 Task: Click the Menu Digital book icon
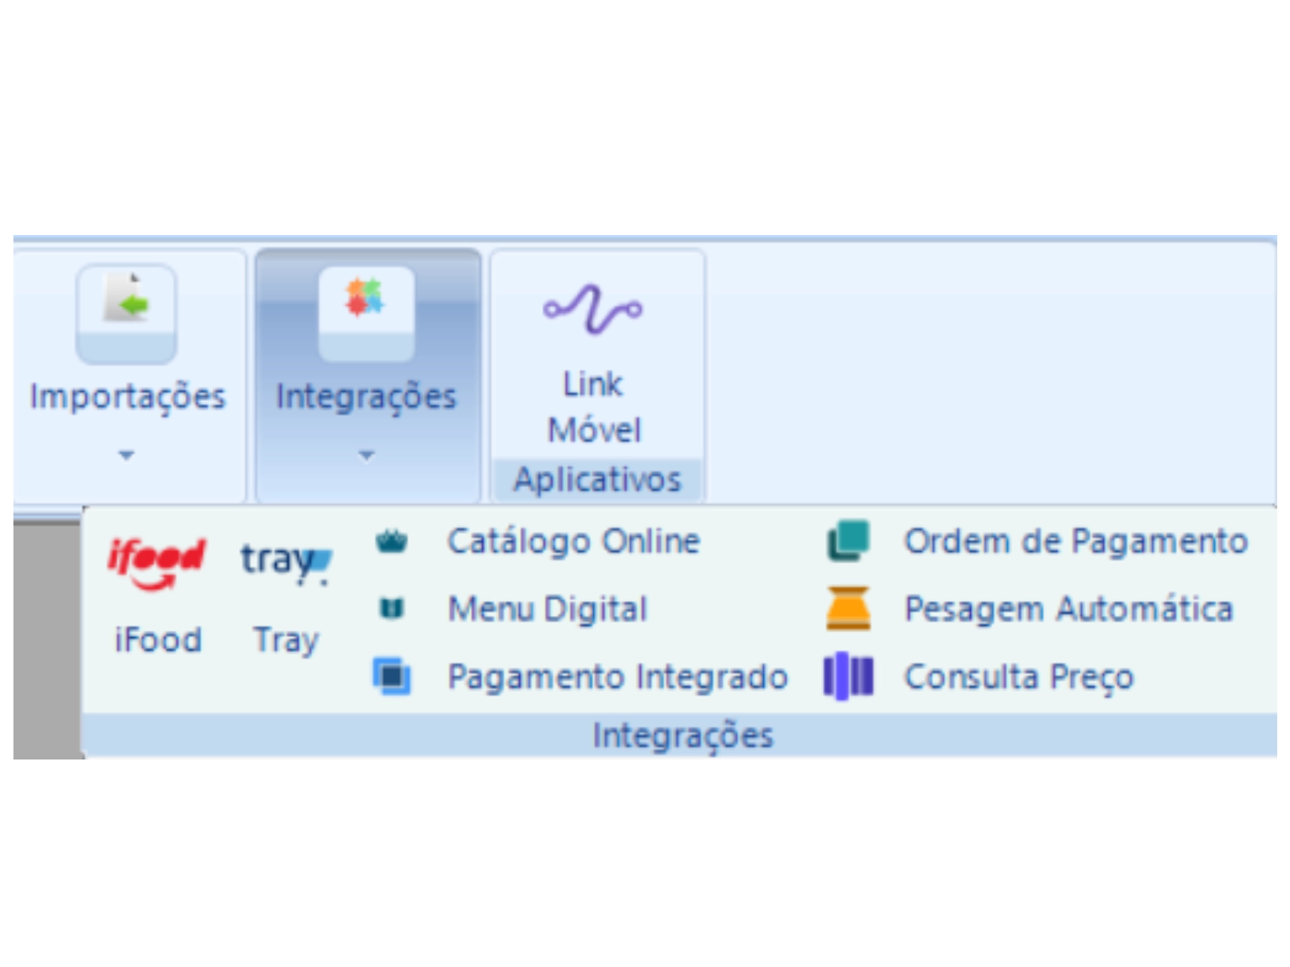pyautogui.click(x=392, y=608)
